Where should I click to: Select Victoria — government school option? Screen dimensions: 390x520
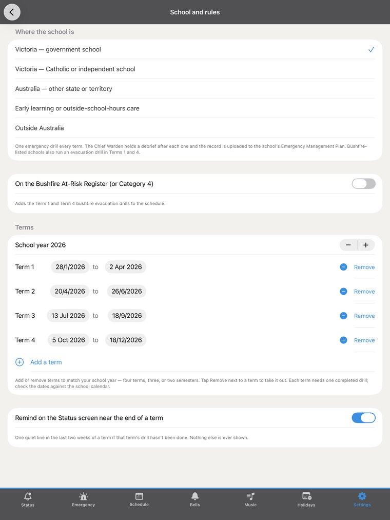point(195,49)
